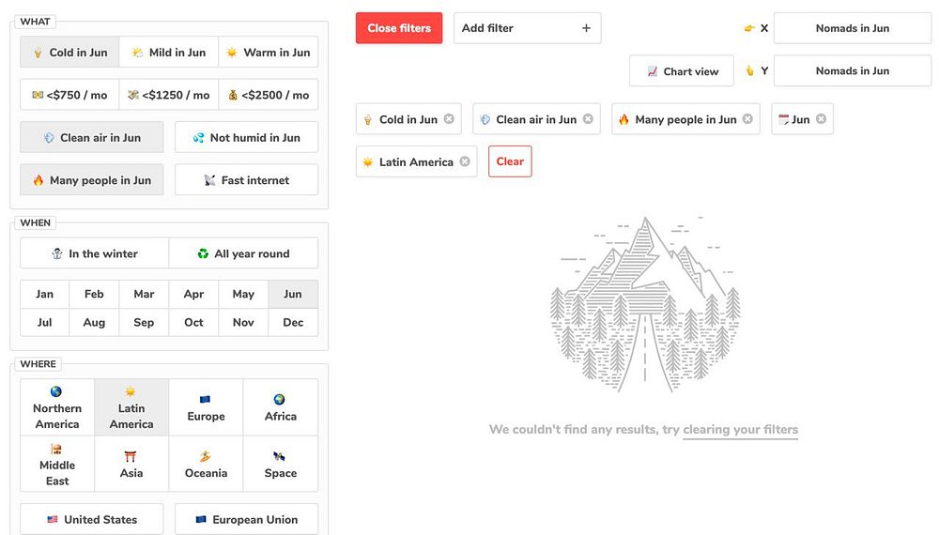Viewport: 939px width, 535px height.
Task: Open the Y axis Nomads in Jun dropdown
Action: pyautogui.click(x=852, y=71)
